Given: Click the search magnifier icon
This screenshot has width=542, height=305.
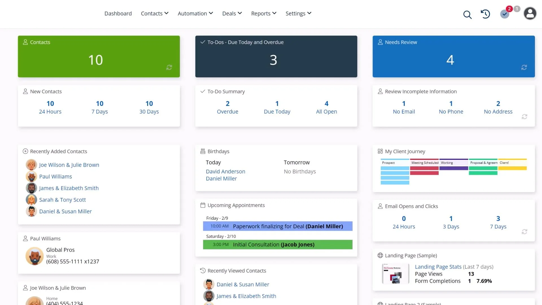Looking at the screenshot, I should (x=467, y=14).
